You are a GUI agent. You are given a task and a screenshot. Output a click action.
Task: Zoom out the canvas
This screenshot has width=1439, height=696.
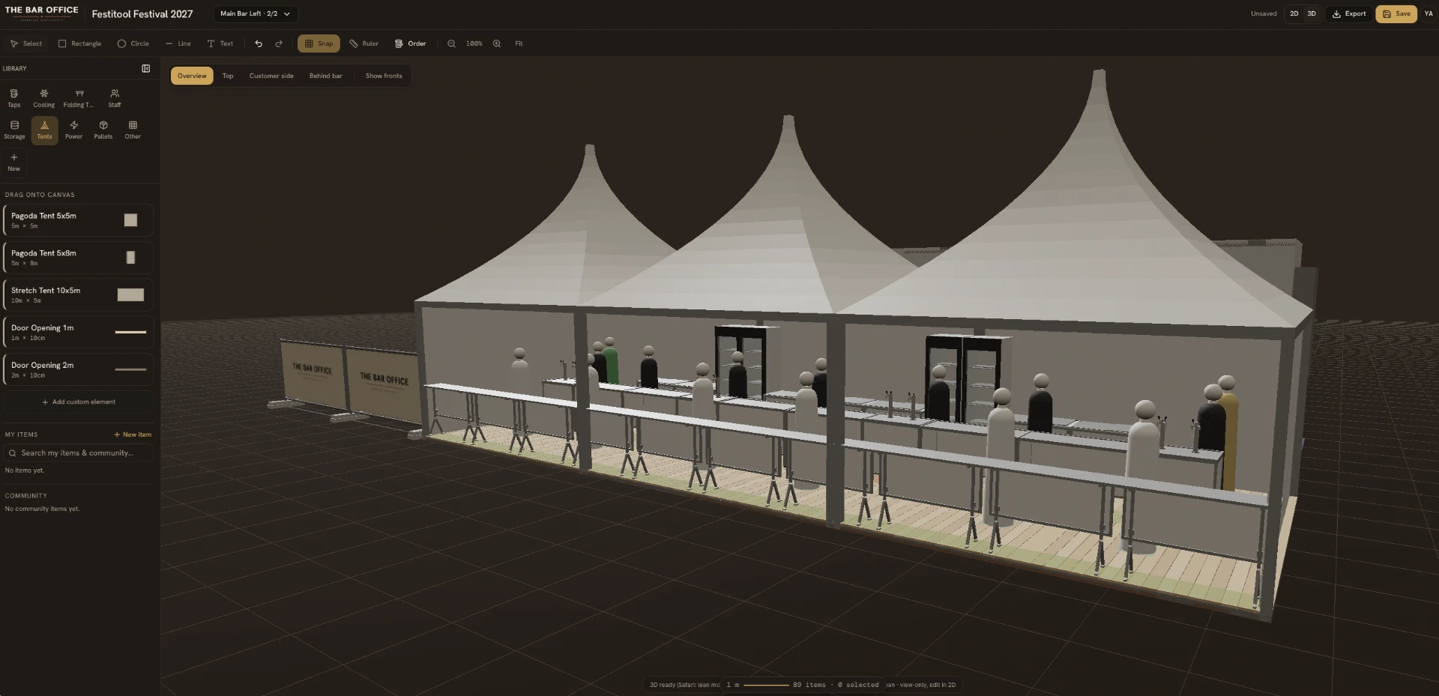[x=451, y=43]
